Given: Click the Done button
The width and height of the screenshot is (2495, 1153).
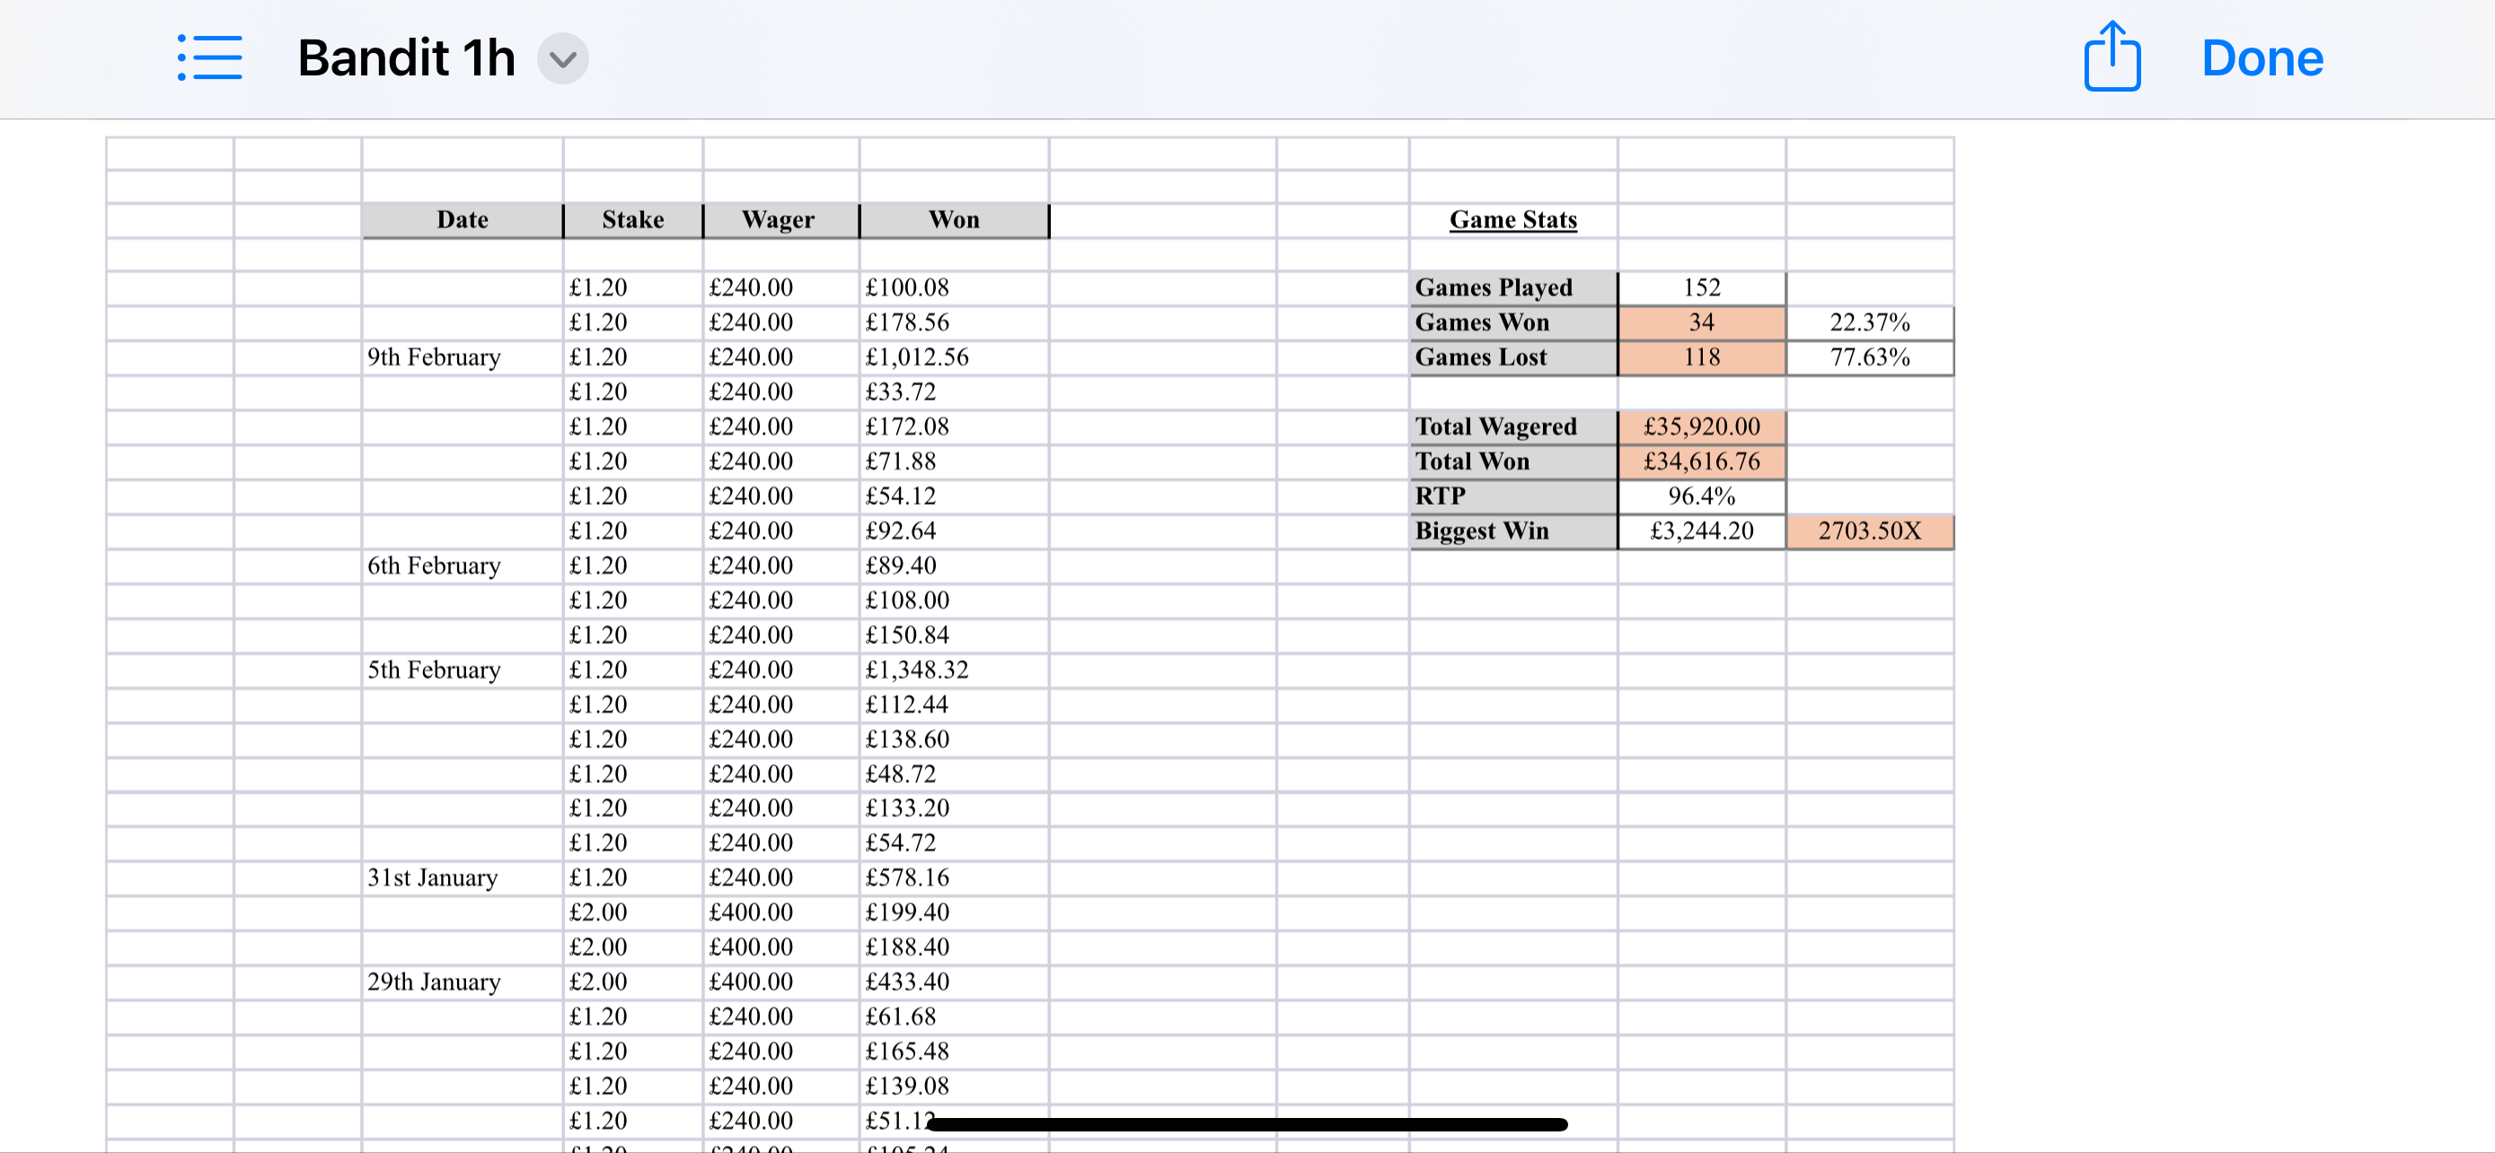Looking at the screenshot, I should [x=2261, y=58].
